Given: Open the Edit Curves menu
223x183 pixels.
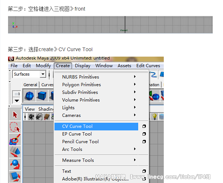Looking at the screenshot, I should (x=148, y=66).
